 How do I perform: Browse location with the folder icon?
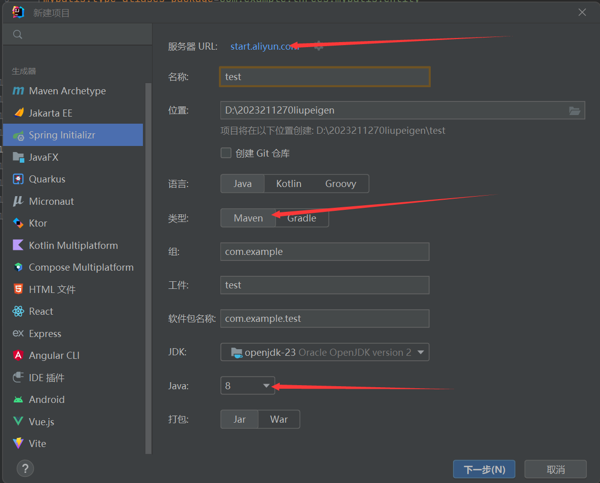574,110
